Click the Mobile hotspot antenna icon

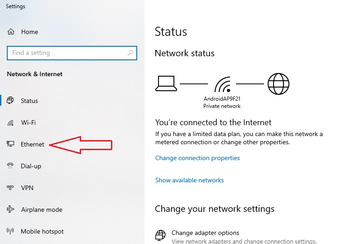click(10, 231)
